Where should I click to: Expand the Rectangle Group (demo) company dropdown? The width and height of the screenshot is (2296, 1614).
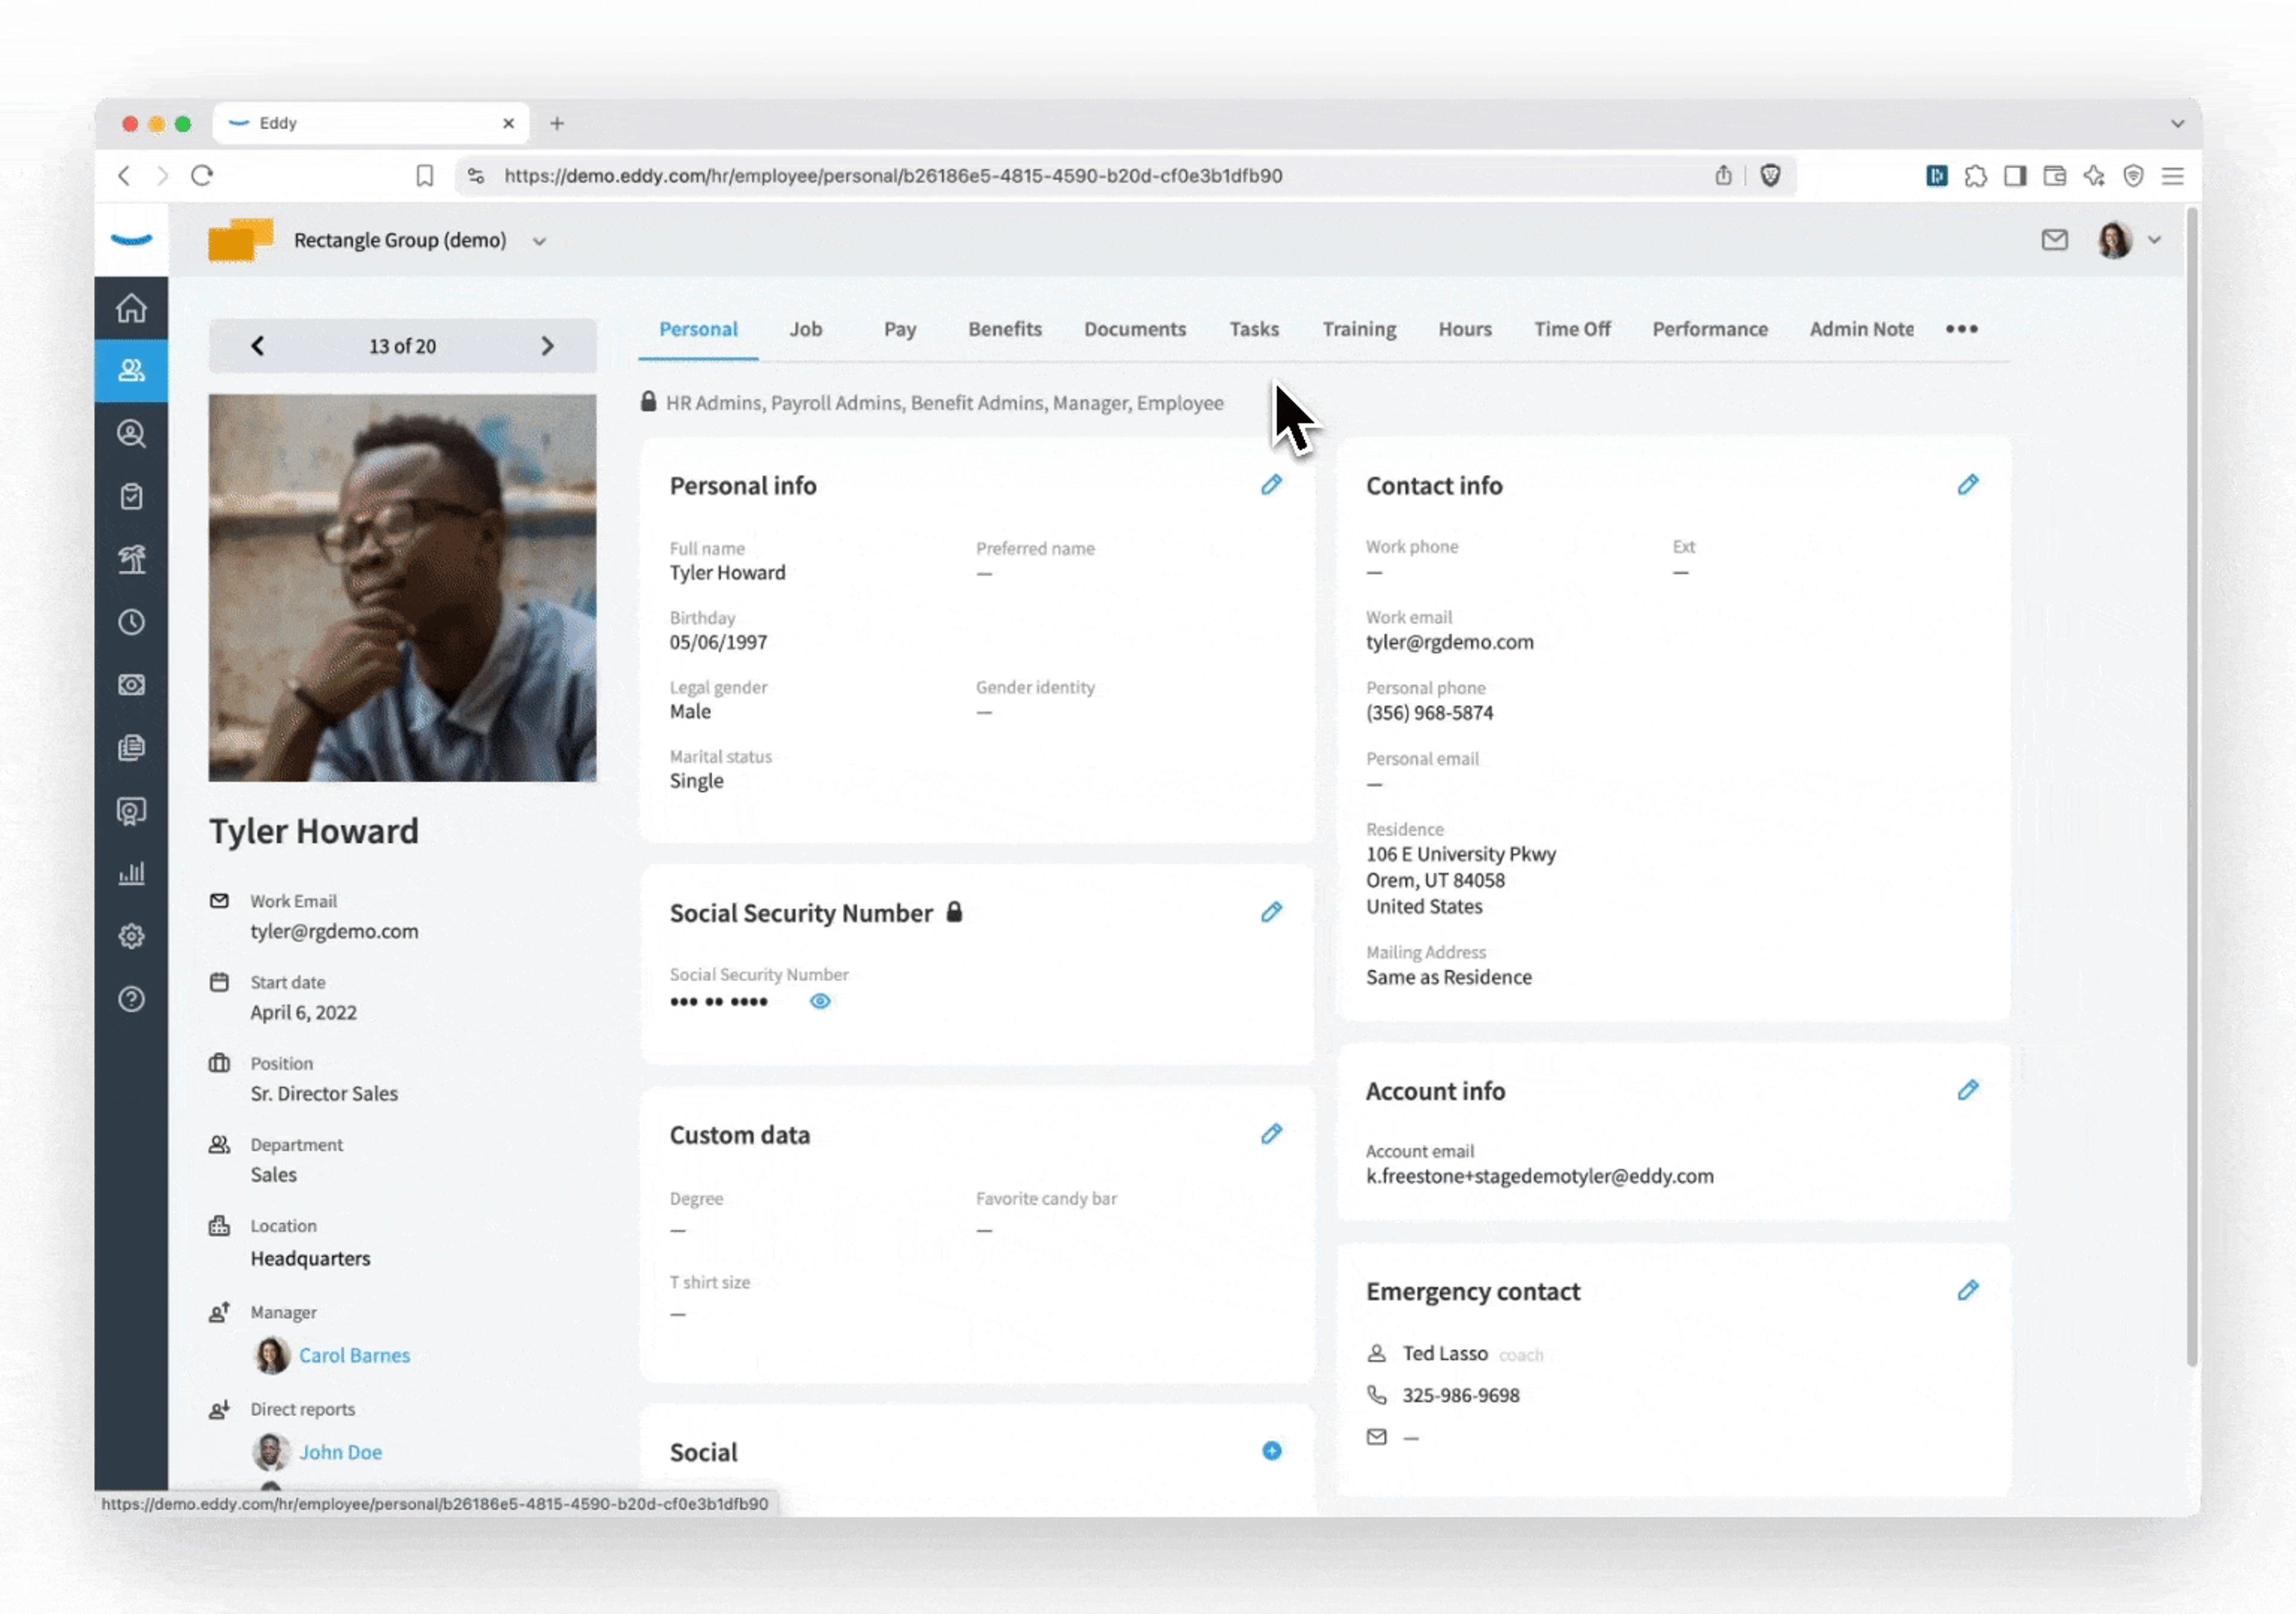(539, 241)
